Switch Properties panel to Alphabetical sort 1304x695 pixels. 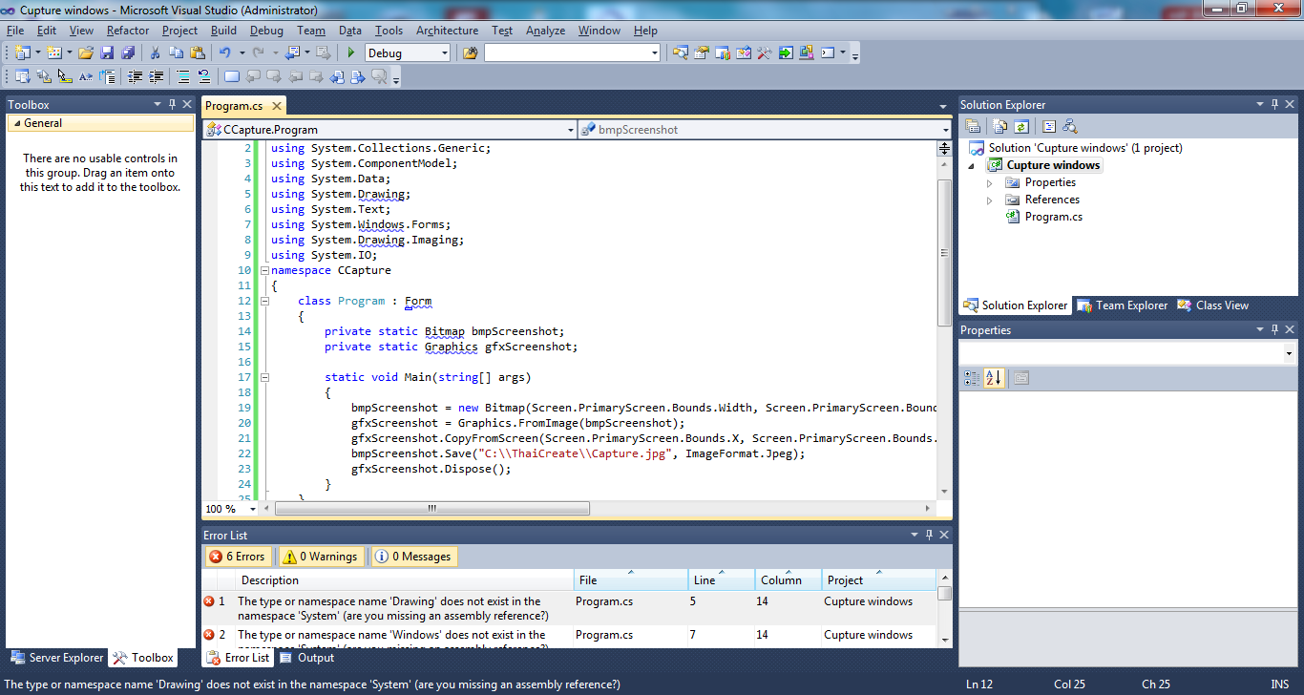(x=994, y=378)
